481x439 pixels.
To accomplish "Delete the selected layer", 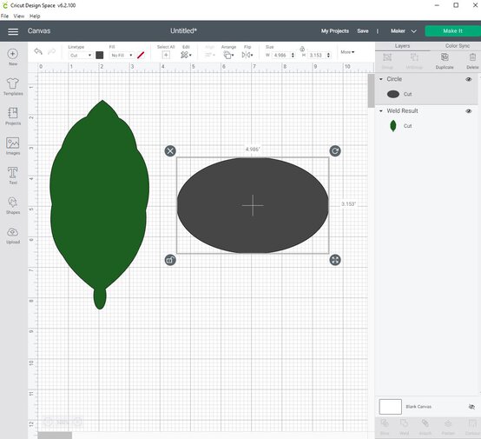I will click(472, 61).
